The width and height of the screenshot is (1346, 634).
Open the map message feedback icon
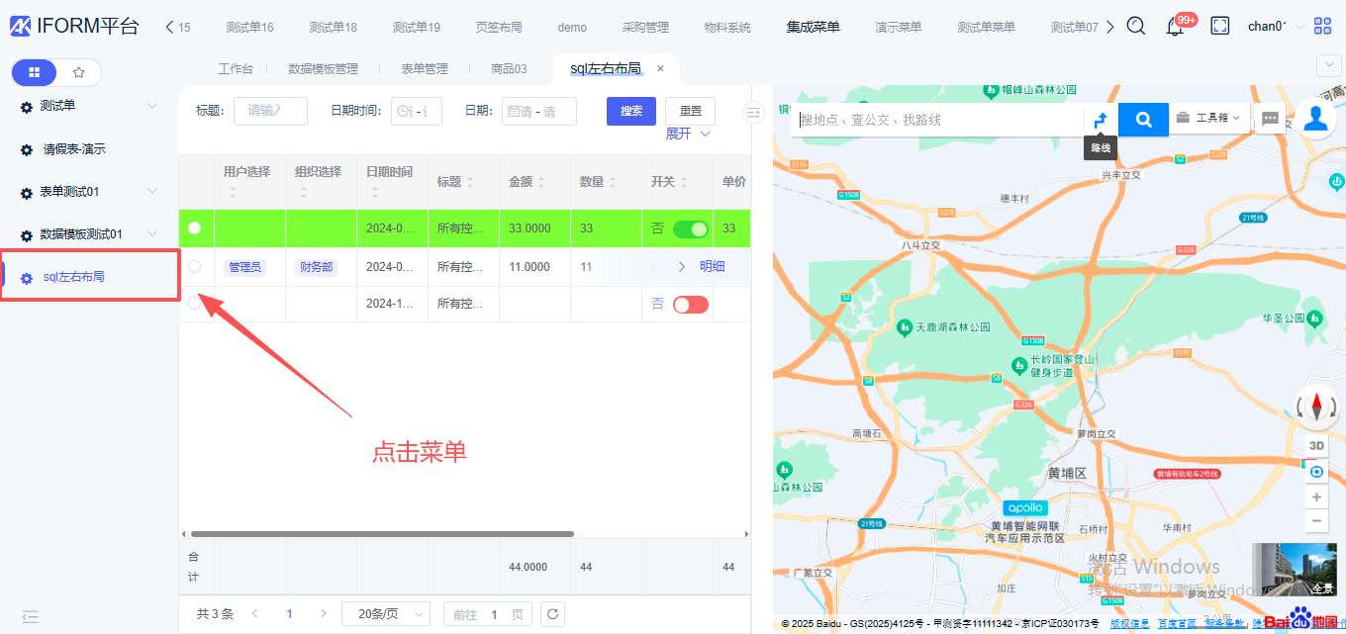point(1271,119)
